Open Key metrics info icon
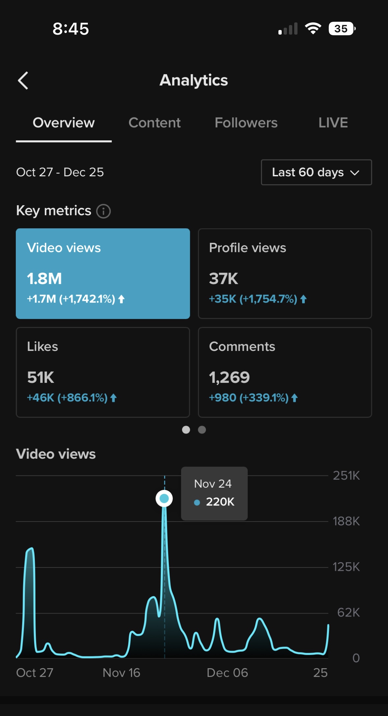 coord(103,211)
